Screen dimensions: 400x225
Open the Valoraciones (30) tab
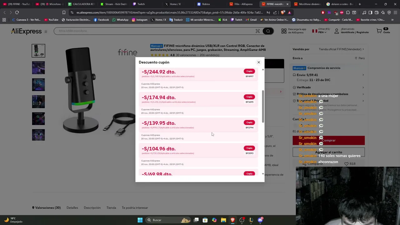tap(47, 207)
